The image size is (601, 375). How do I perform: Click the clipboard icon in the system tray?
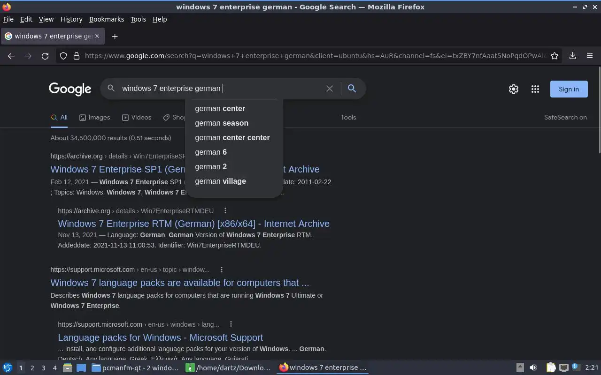551,368
